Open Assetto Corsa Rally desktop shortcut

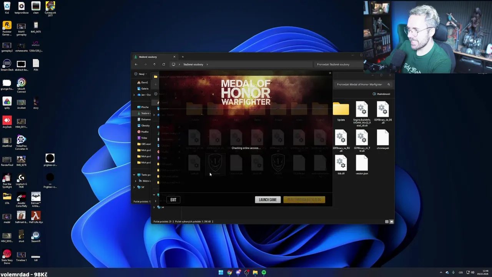pyautogui.click(x=21, y=200)
